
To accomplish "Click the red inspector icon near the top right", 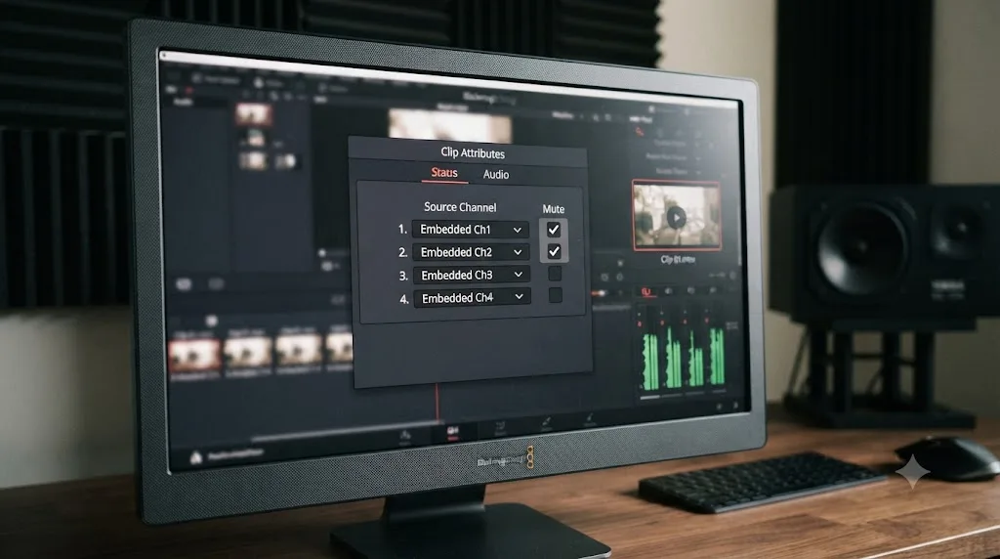I will click(x=639, y=132).
